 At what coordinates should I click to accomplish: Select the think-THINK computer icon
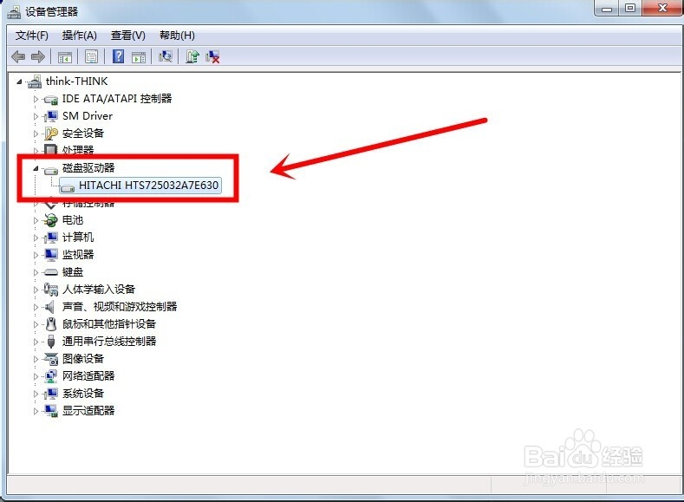click(35, 81)
